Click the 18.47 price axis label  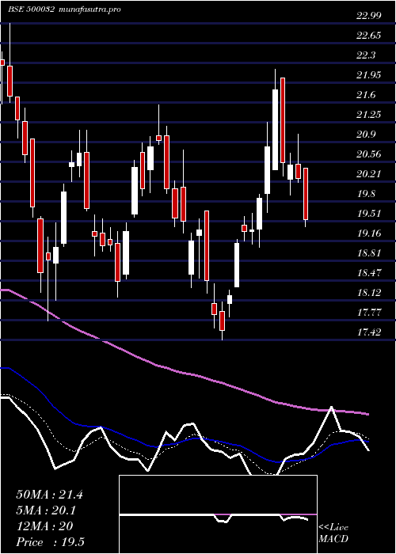(368, 273)
